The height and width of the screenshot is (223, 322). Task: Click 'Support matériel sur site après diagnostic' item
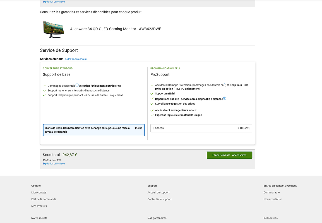(78, 91)
